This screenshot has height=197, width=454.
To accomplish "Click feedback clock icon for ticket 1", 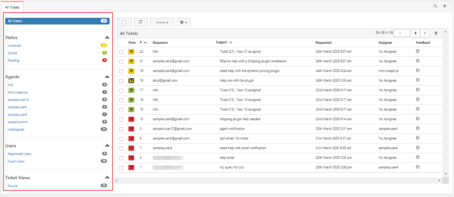I will (418, 167).
